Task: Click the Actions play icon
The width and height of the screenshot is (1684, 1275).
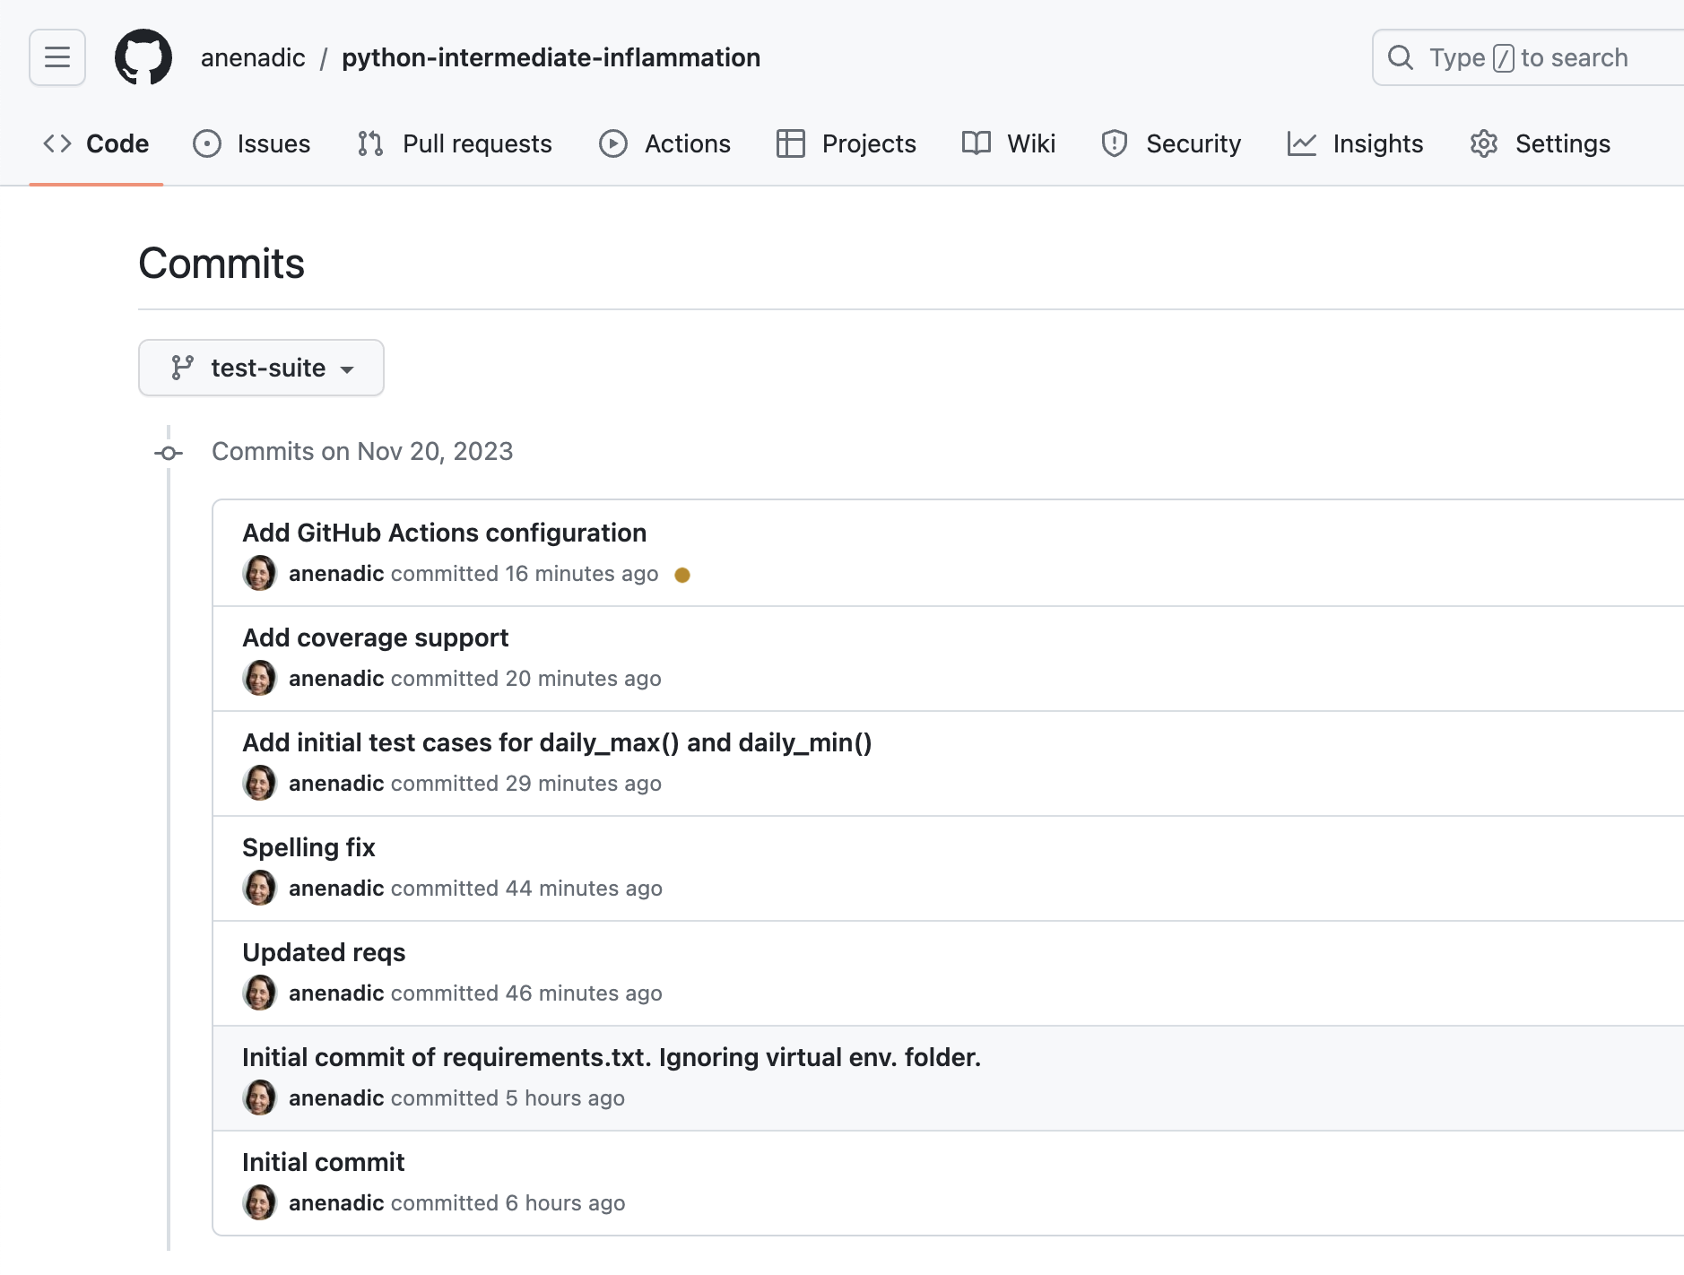Action: (x=613, y=143)
